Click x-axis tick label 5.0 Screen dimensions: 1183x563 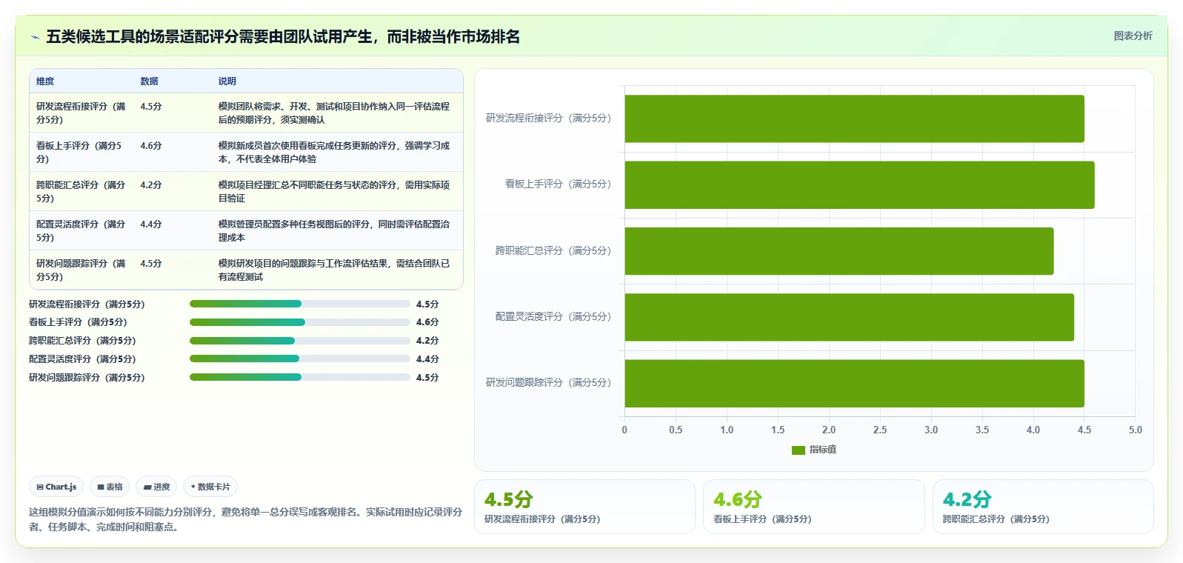(1135, 430)
